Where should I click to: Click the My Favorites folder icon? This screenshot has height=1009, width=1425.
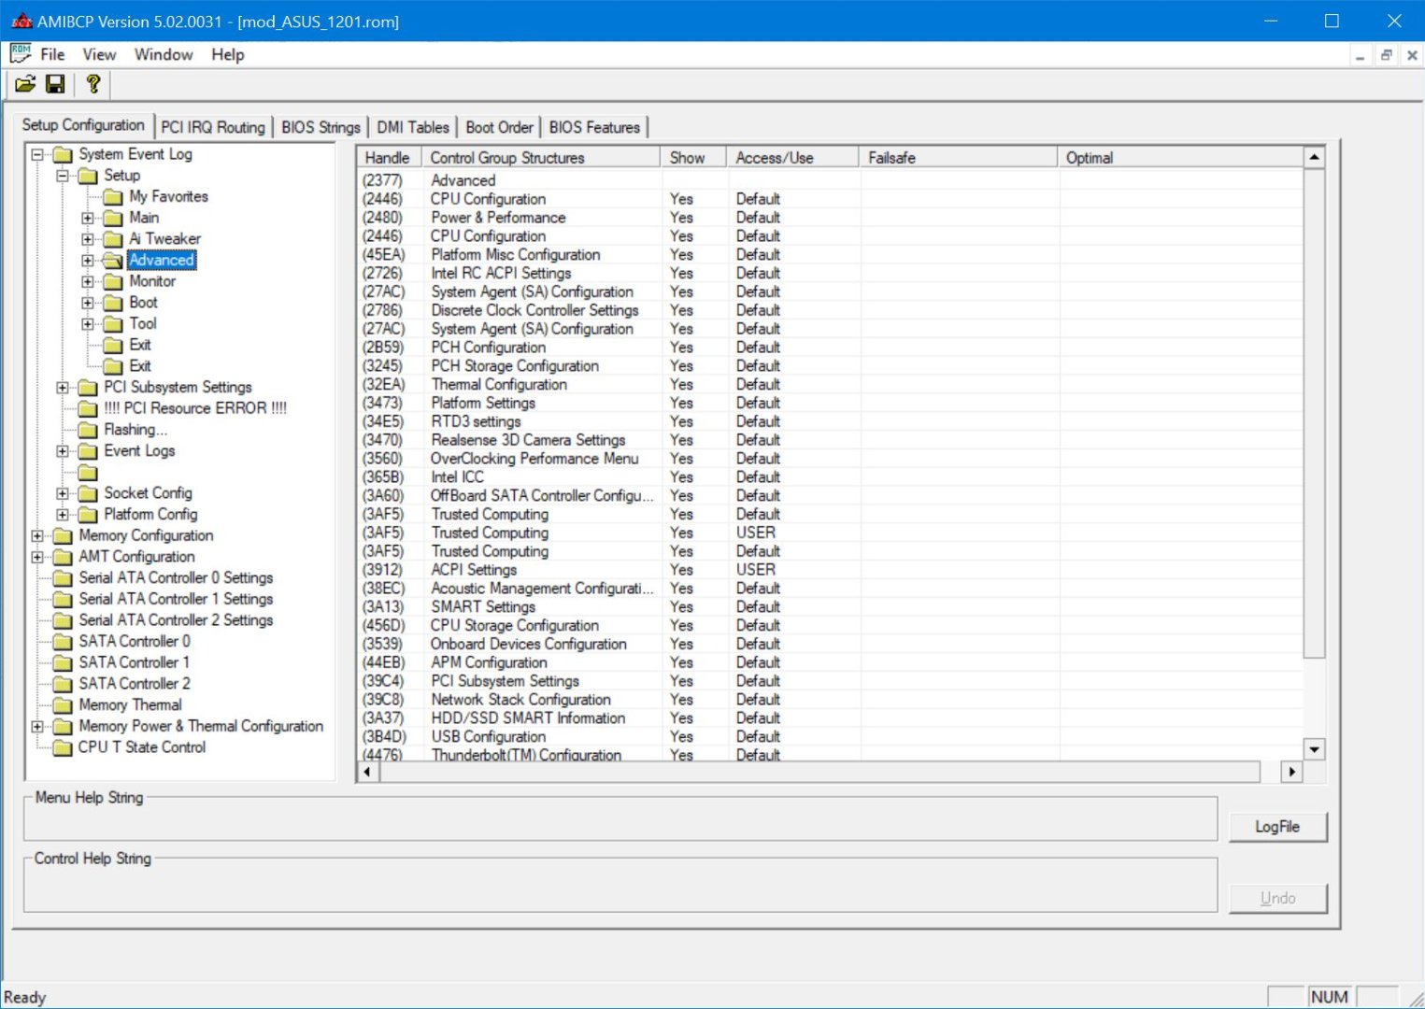tap(113, 197)
